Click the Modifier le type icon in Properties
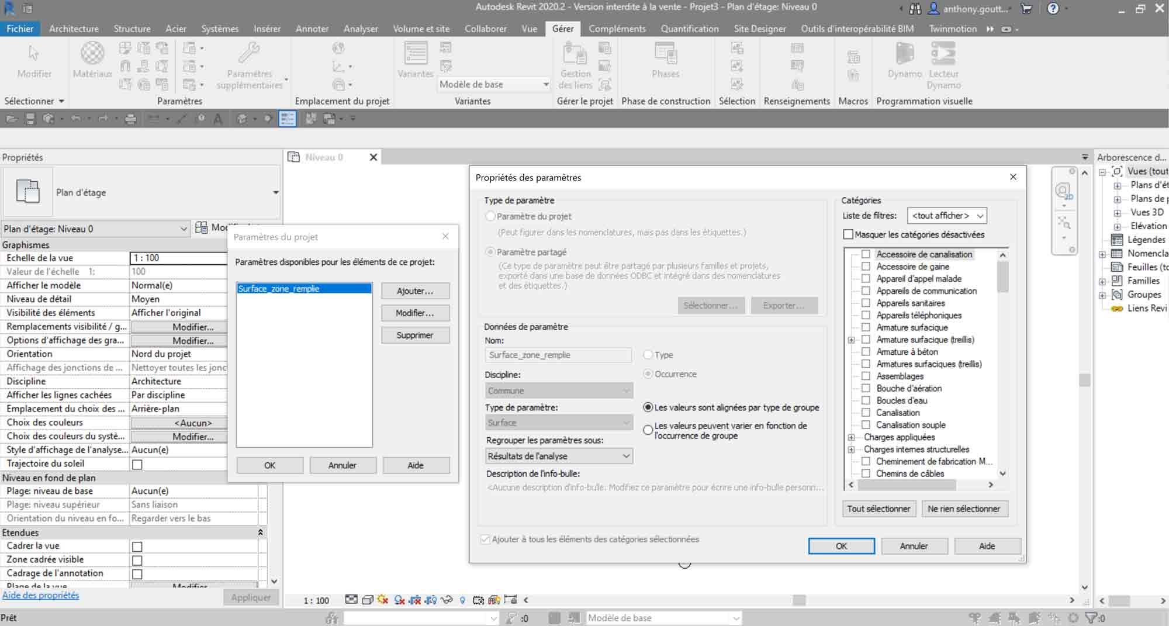The height and width of the screenshot is (626, 1169). (202, 228)
